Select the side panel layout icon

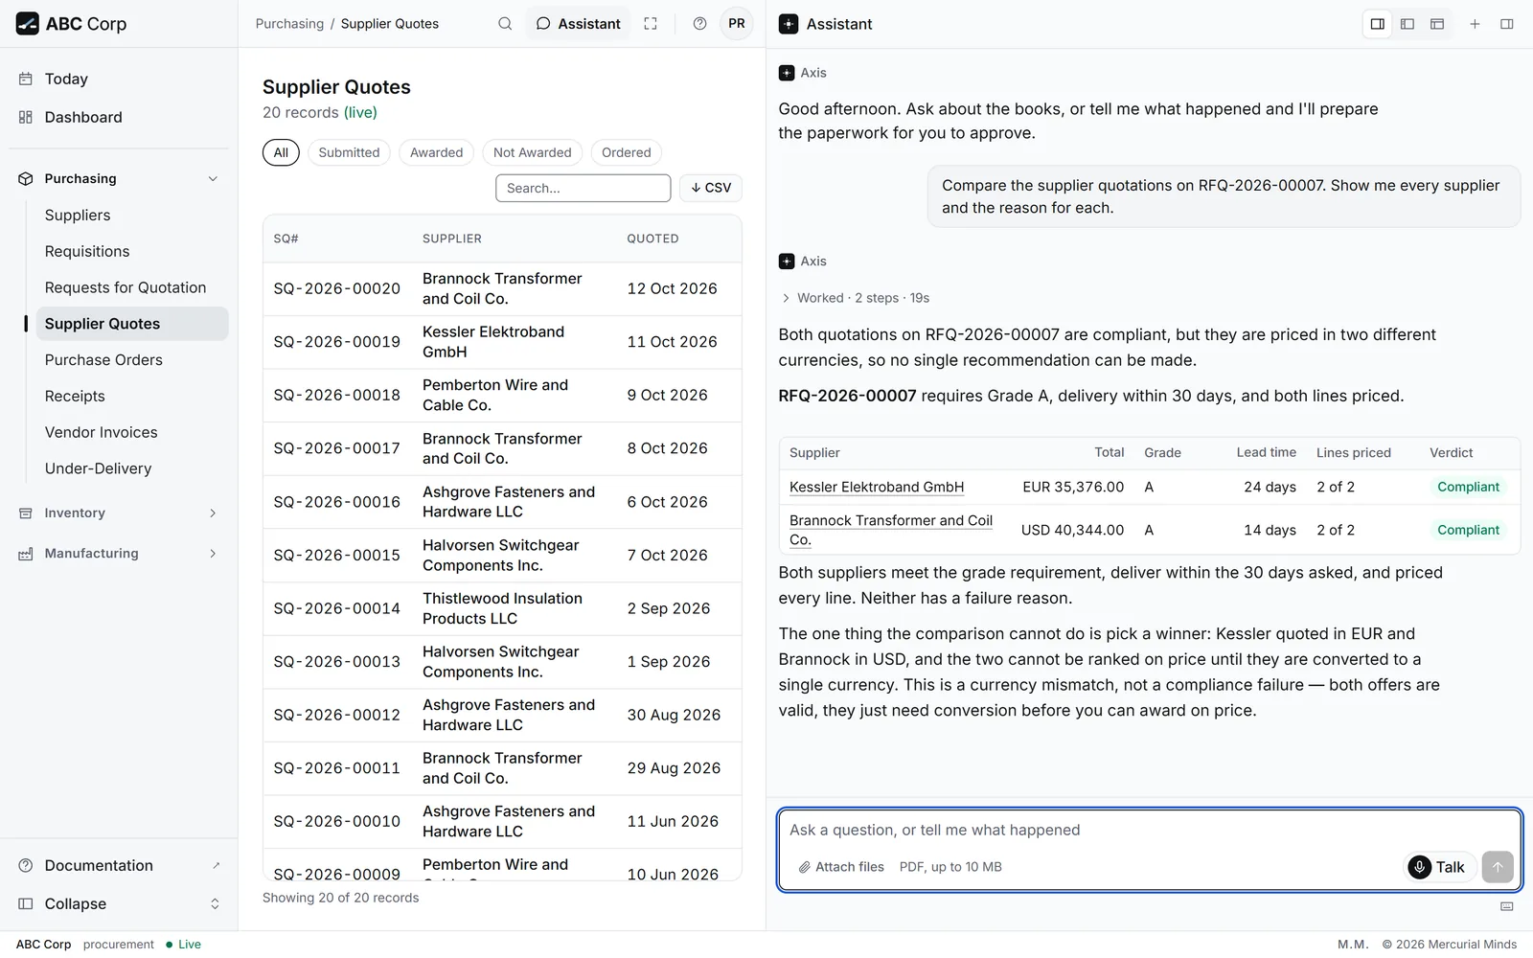[1378, 24]
